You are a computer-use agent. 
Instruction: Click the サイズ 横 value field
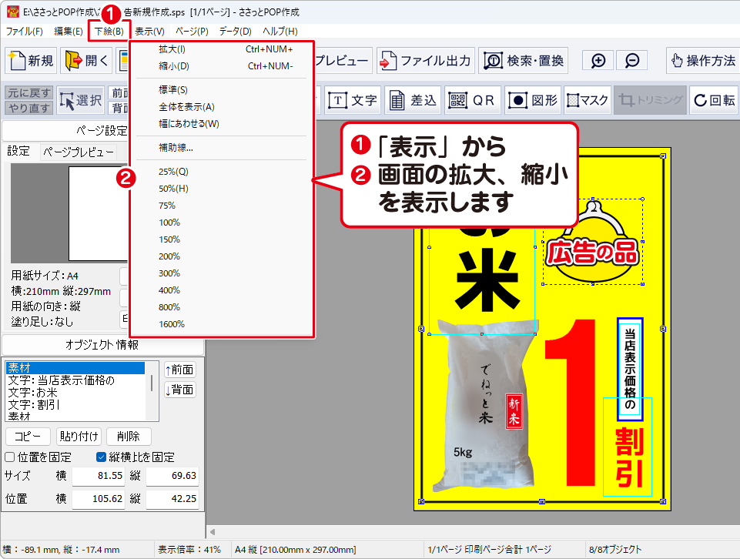(x=99, y=476)
